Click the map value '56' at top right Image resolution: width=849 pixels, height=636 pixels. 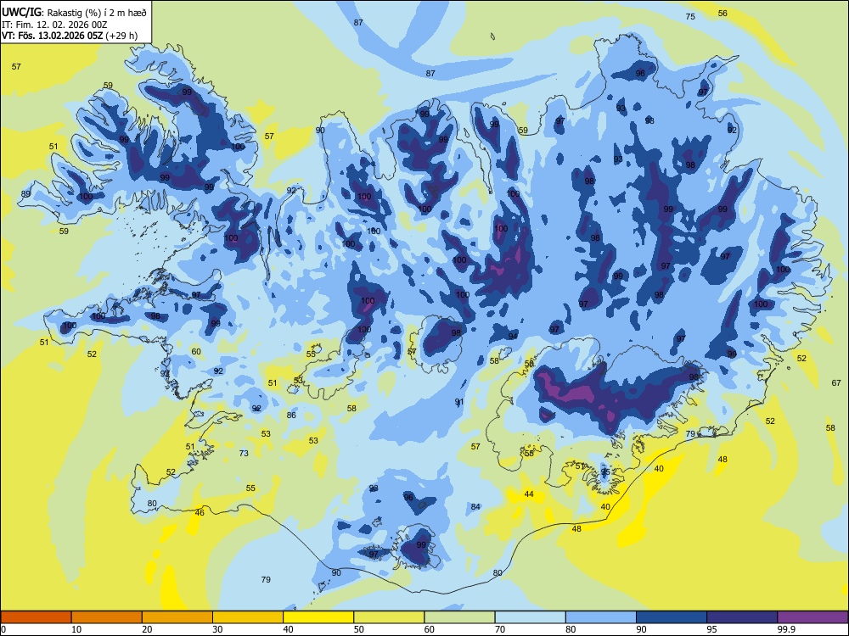click(722, 13)
